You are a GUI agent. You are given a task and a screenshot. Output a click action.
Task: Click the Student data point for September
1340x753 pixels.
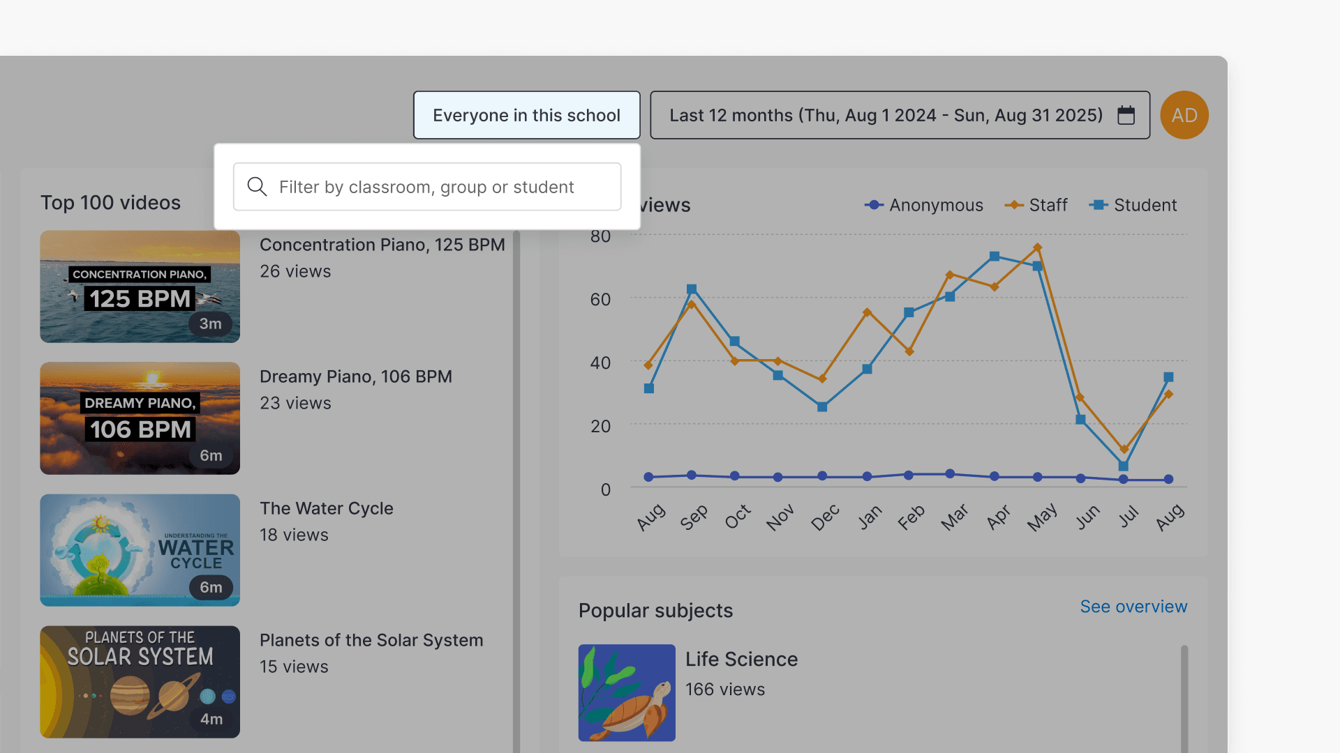692,289
